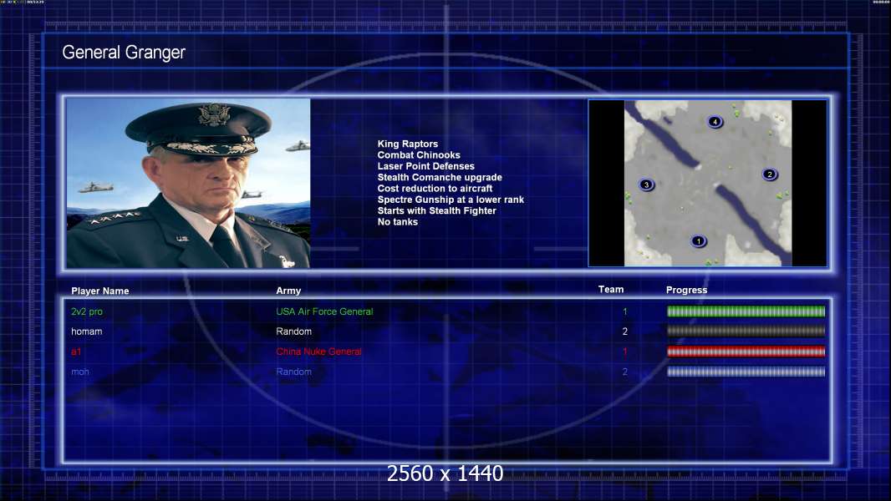Click Cost reduction to aircraft line
This screenshot has height=501, width=891.
pos(435,189)
